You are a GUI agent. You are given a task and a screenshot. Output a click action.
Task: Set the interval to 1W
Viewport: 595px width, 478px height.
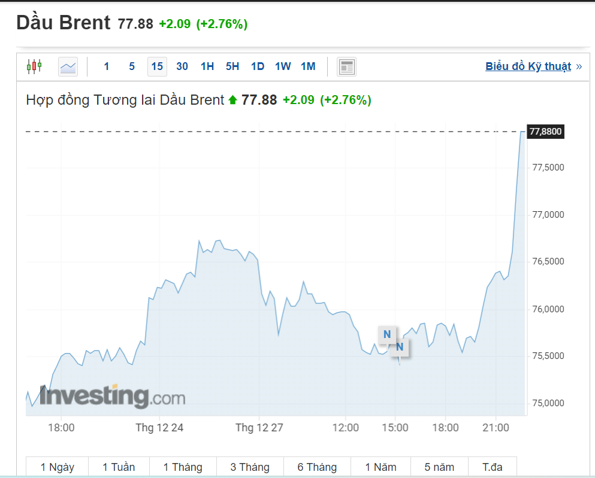[283, 66]
